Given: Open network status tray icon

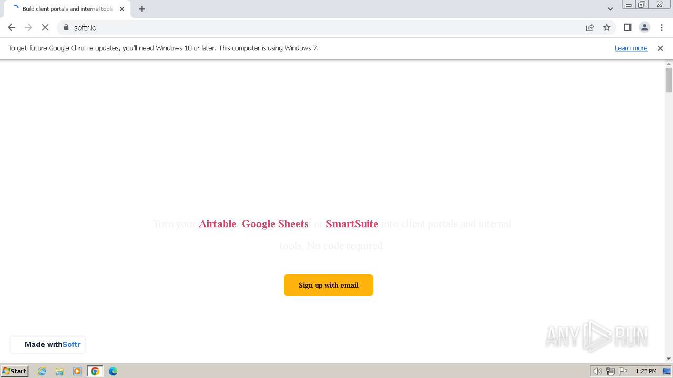Looking at the screenshot, I should [610, 371].
